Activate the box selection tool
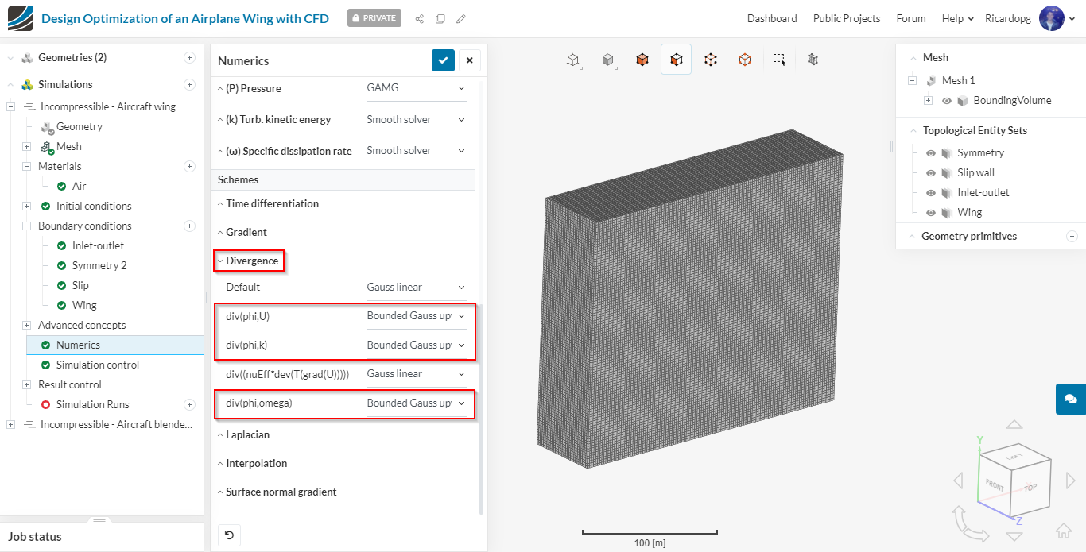1086x552 pixels. 779,60
